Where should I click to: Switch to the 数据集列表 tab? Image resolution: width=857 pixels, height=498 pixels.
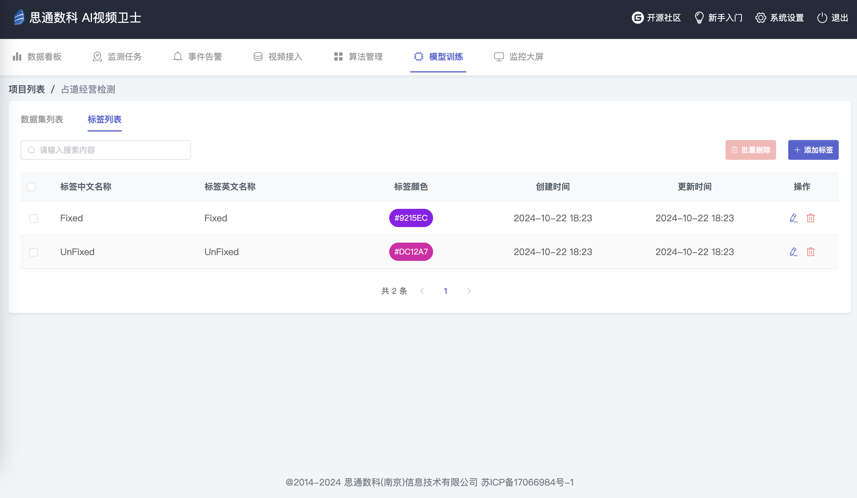[x=42, y=119]
